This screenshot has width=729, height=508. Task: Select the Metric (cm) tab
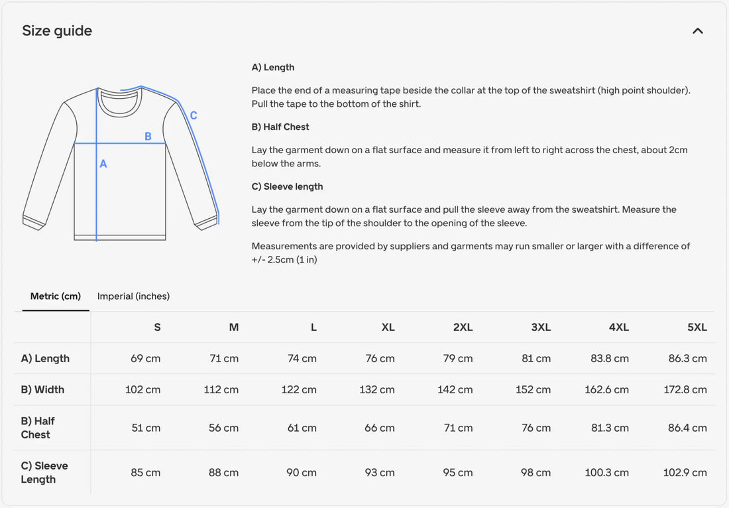(56, 296)
